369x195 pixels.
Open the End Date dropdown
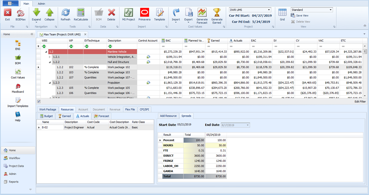coord(248,125)
